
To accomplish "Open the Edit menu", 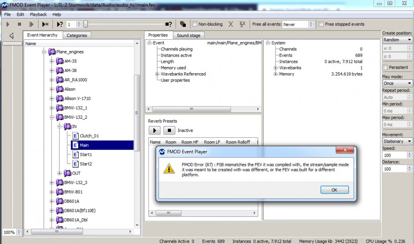I will pyautogui.click(x=20, y=14).
